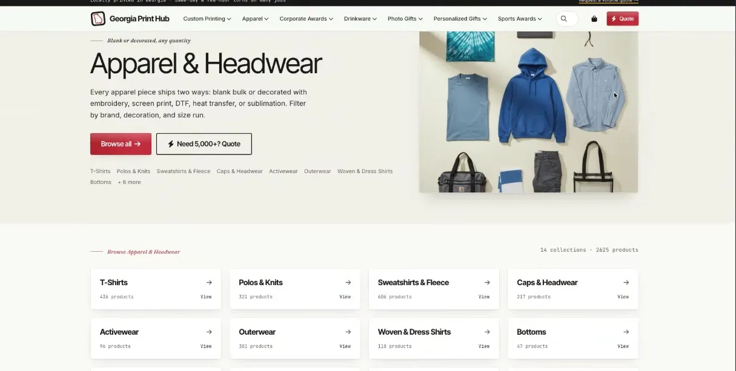
Task: Open the shopping bag cart icon
Action: click(x=594, y=19)
